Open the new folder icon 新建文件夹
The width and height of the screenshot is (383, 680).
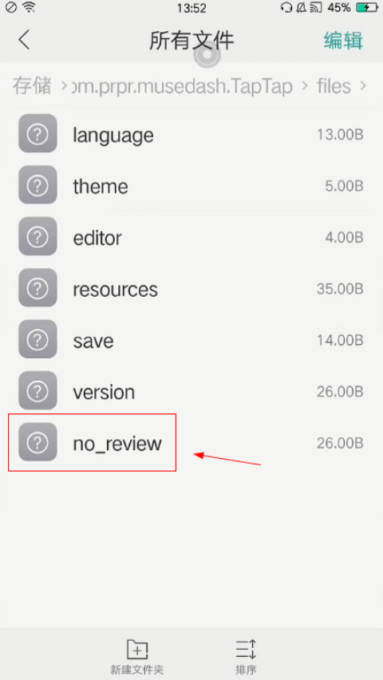click(137, 650)
